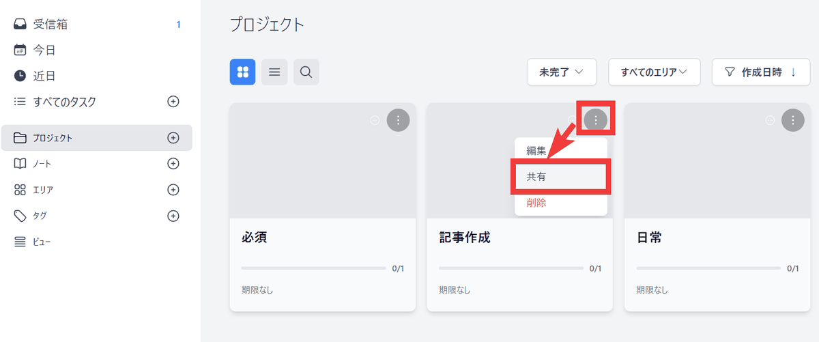Add new tag via タグ plus icon
Viewport: 819px width, 342px height.
point(173,216)
